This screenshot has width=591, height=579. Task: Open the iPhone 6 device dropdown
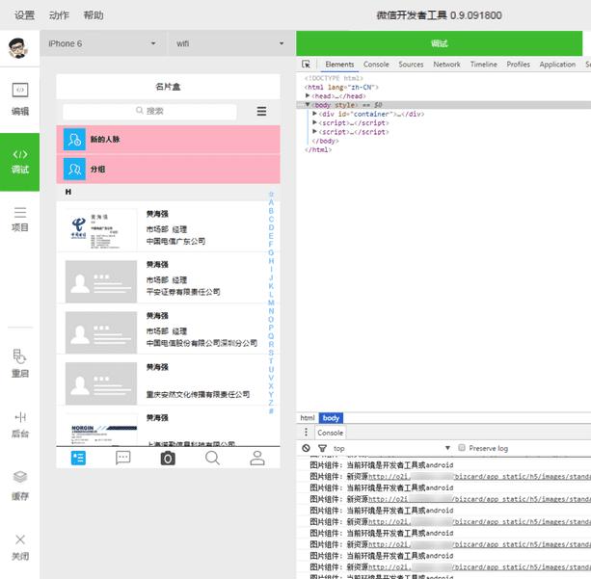102,43
